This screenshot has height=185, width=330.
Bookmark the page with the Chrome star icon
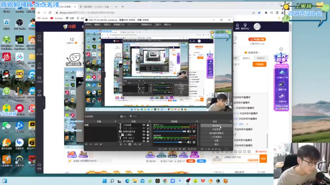259,13
